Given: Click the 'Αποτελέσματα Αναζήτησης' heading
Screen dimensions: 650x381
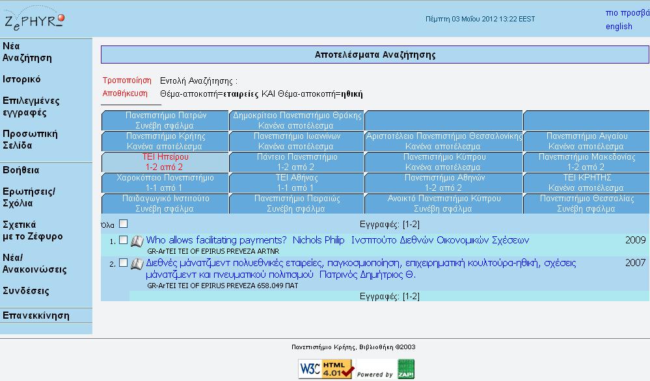Looking at the screenshot, I should click(375, 55).
